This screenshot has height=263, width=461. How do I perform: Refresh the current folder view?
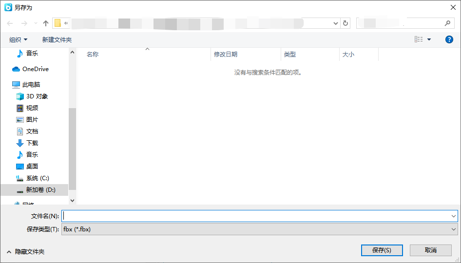(346, 23)
